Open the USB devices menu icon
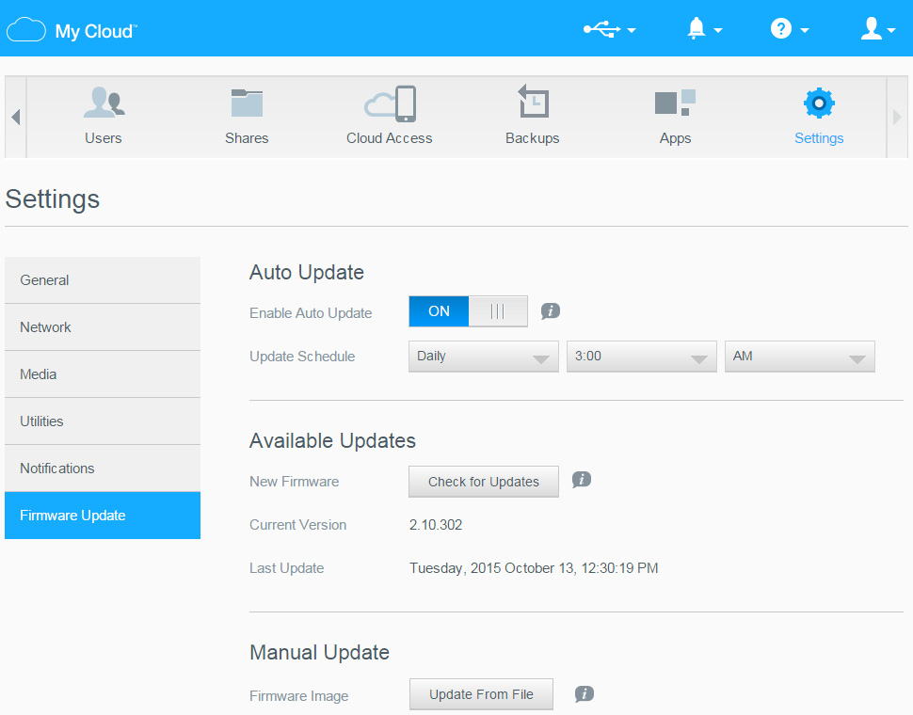Image resolution: width=913 pixels, height=715 pixels. coord(602,28)
